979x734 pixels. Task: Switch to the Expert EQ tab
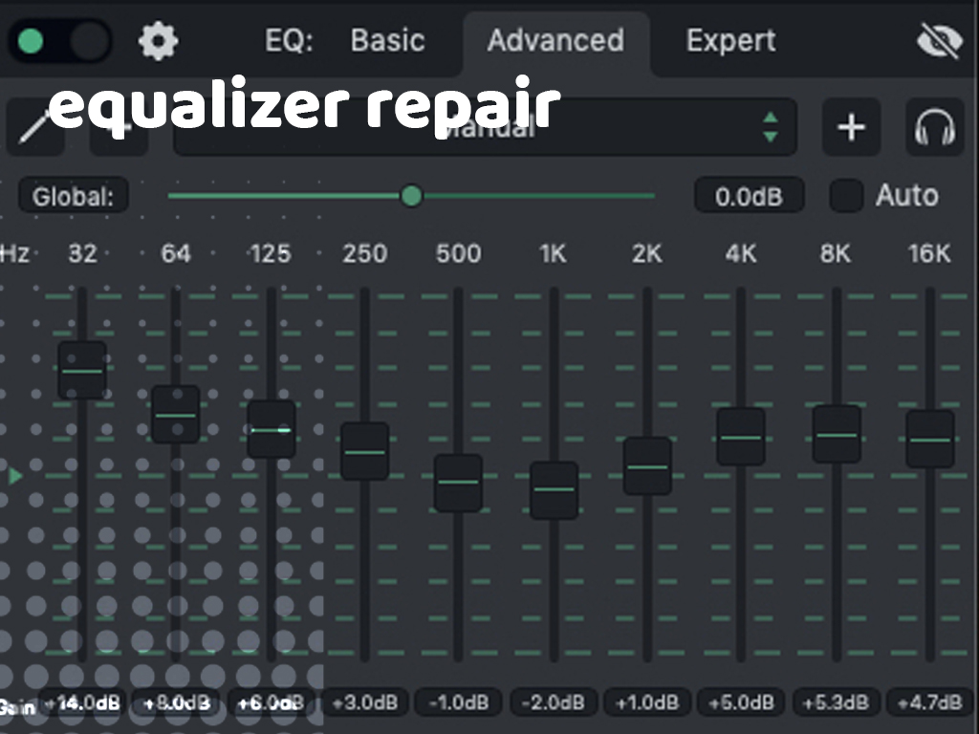pos(730,41)
